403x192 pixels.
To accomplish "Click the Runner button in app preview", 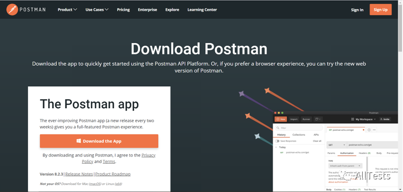I will point(306,119).
